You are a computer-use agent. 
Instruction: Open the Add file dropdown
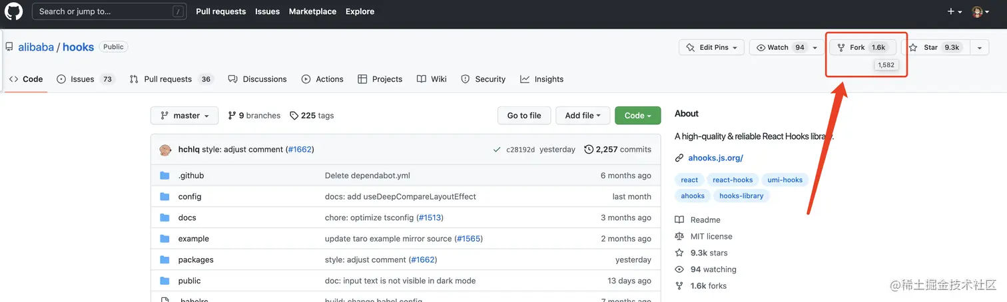pos(583,116)
